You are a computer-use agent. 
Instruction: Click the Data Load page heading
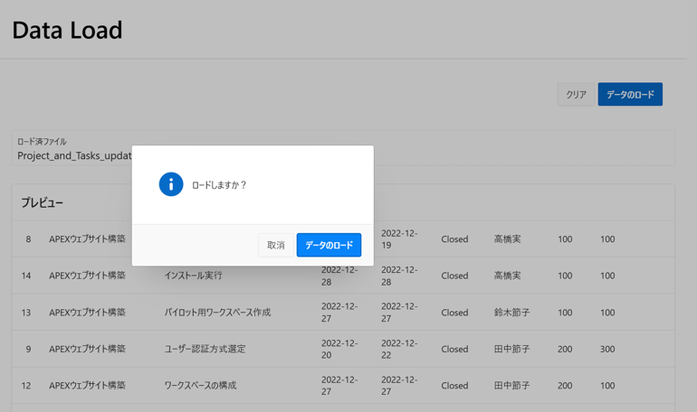[x=67, y=30]
